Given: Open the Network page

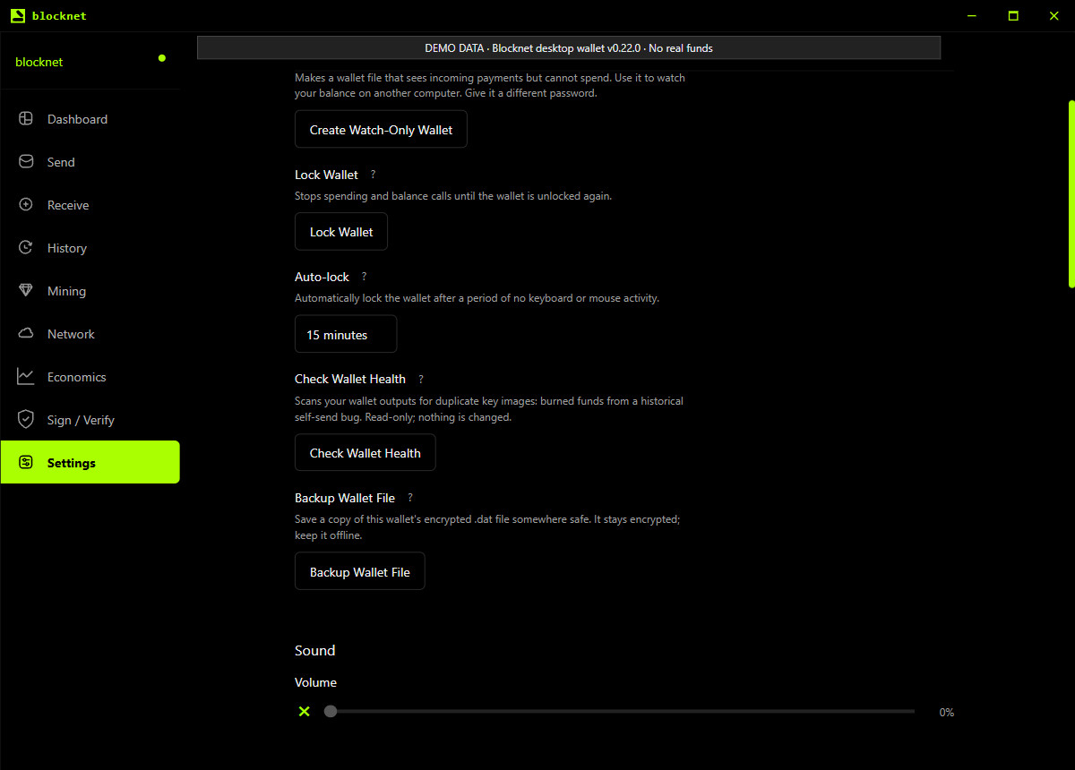Looking at the screenshot, I should (90, 334).
